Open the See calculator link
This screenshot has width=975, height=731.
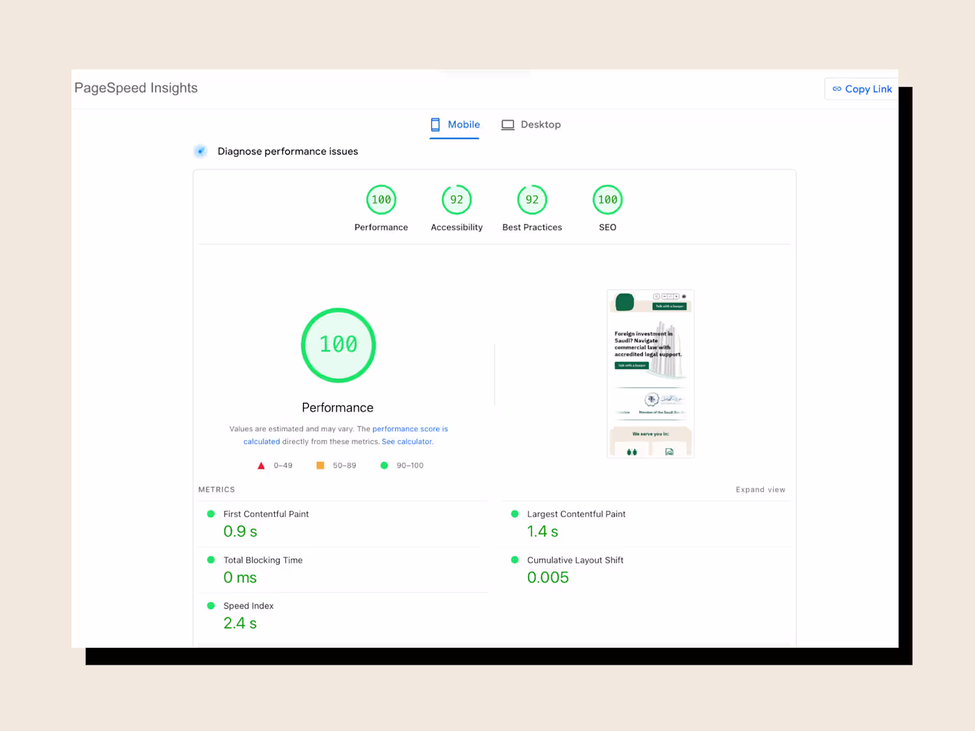coord(407,442)
